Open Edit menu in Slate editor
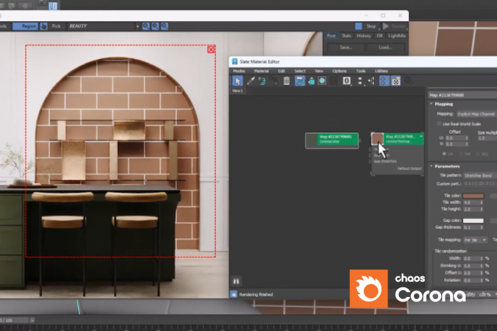 click(x=281, y=71)
